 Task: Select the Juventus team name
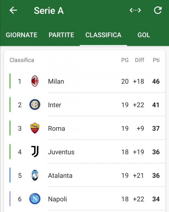click(x=61, y=152)
